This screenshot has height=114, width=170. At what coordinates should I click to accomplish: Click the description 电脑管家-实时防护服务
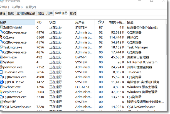tap(143, 82)
